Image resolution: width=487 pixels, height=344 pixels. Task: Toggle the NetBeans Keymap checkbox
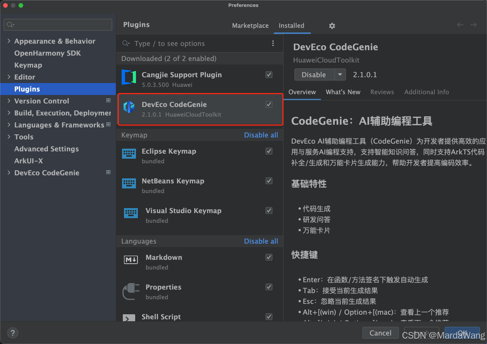point(269,181)
